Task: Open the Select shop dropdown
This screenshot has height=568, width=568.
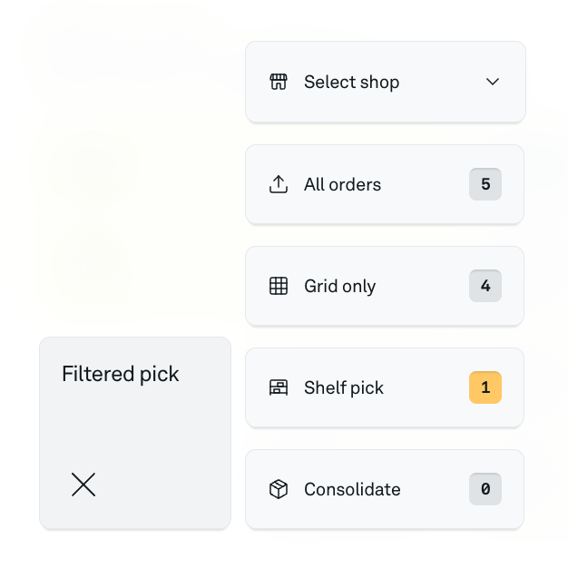Action: [386, 82]
